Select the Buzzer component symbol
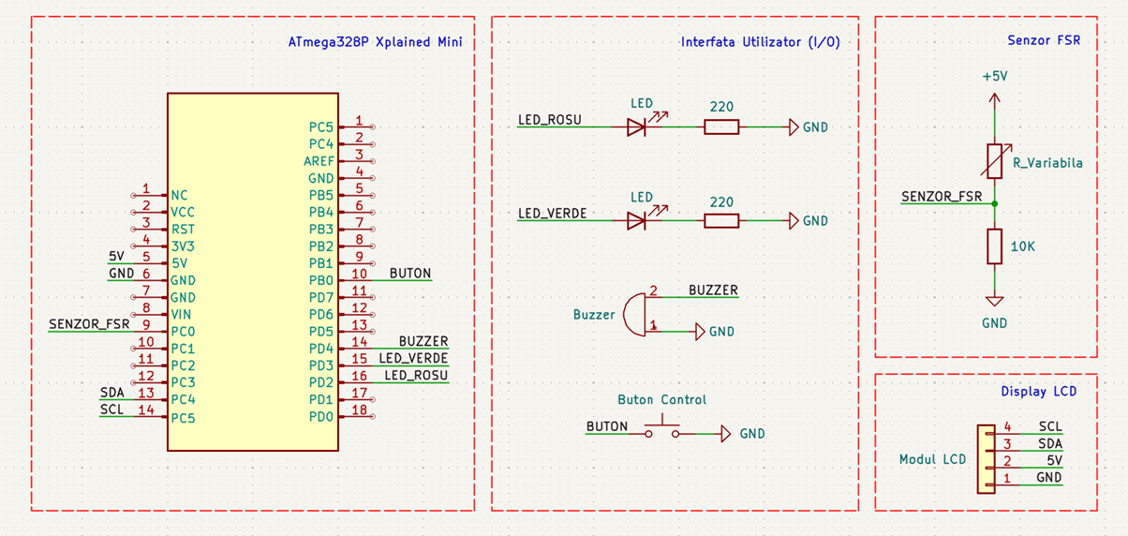Screen dimensions: 1128x536 pyautogui.click(x=635, y=313)
